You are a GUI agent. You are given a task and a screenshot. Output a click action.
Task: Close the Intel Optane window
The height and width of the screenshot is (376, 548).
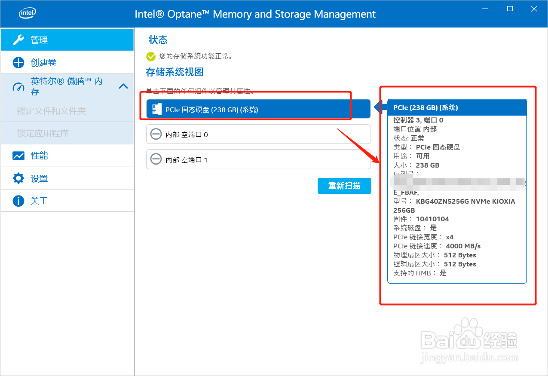click(x=534, y=9)
